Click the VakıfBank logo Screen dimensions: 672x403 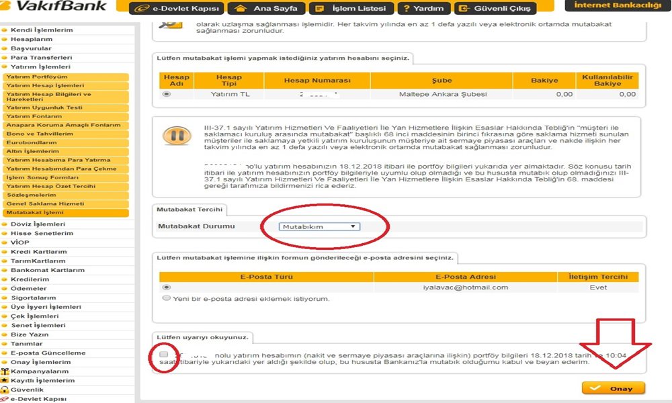[x=54, y=6]
